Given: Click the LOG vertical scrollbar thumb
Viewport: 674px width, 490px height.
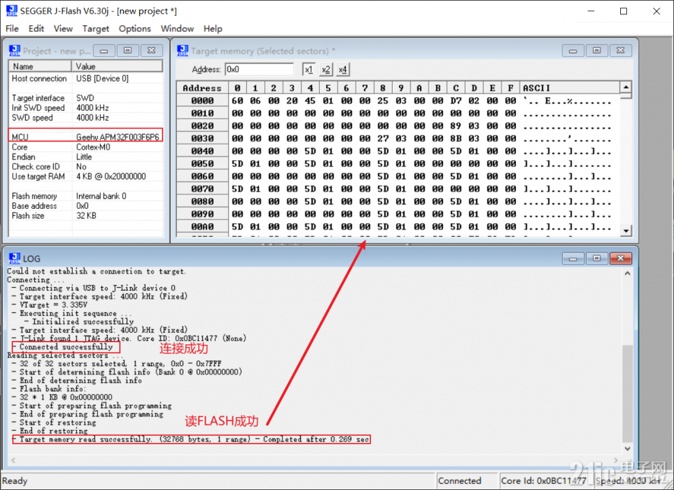Looking at the screenshot, I should pos(627,393).
